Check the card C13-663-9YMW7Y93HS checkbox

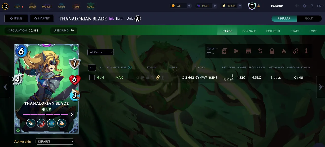pyautogui.click(x=92, y=77)
